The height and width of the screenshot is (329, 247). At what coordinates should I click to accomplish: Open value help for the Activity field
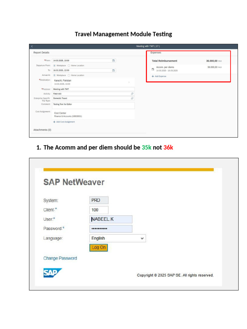132,94
